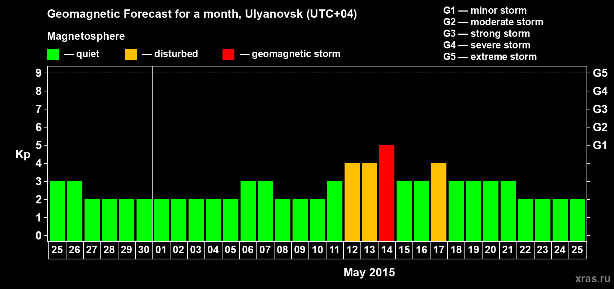This screenshot has width=614, height=289.
Task: Click 'G1 — minor storm' legend line
Action: [x=485, y=10]
